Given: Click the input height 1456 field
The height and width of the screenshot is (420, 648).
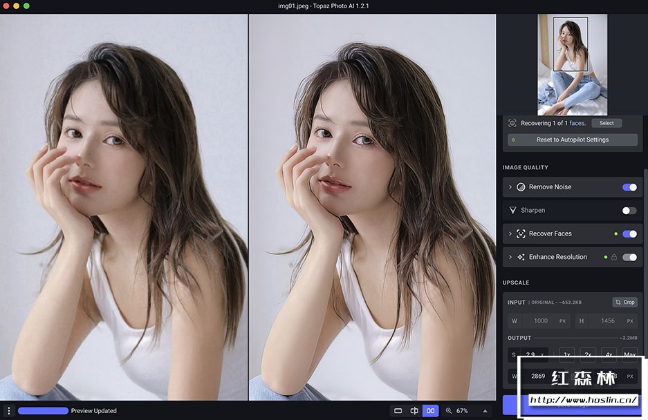Looking at the screenshot, I should pyautogui.click(x=607, y=321).
